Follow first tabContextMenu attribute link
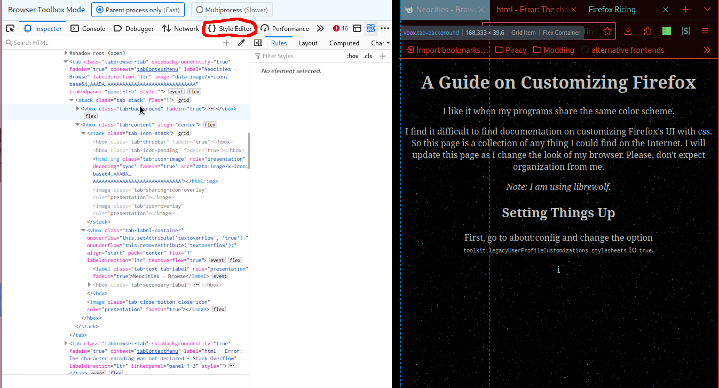The width and height of the screenshot is (719, 388). tap(157, 69)
